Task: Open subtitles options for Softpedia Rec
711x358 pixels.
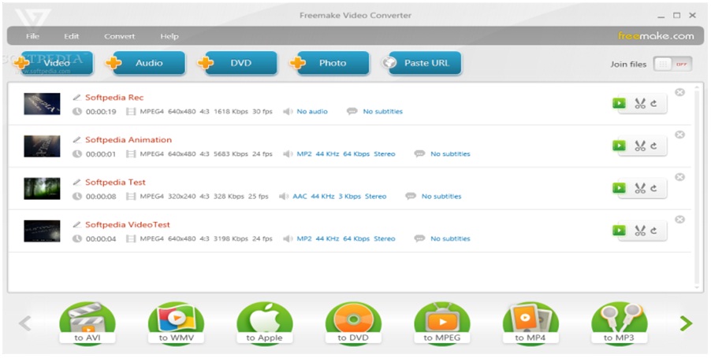Action: (x=383, y=112)
